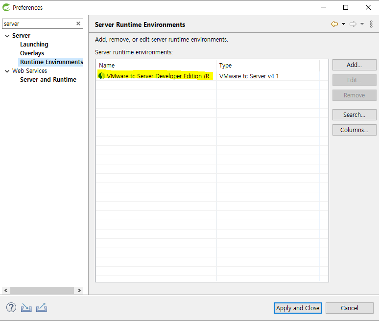Click the tree scrollbar left arrow
379x321 pixels.
[x=6, y=290]
